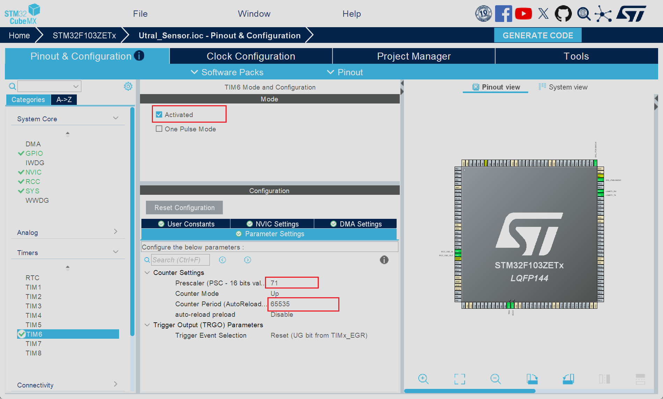The image size is (663, 399).
Task: Uncheck the Activated checkbox for TIM6
Action: [159, 115]
